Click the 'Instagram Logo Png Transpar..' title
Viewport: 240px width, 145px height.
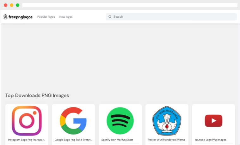(x=27, y=140)
